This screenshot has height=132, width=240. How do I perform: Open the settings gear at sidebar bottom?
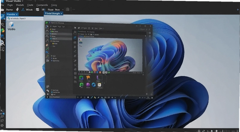[x=2, y=125]
